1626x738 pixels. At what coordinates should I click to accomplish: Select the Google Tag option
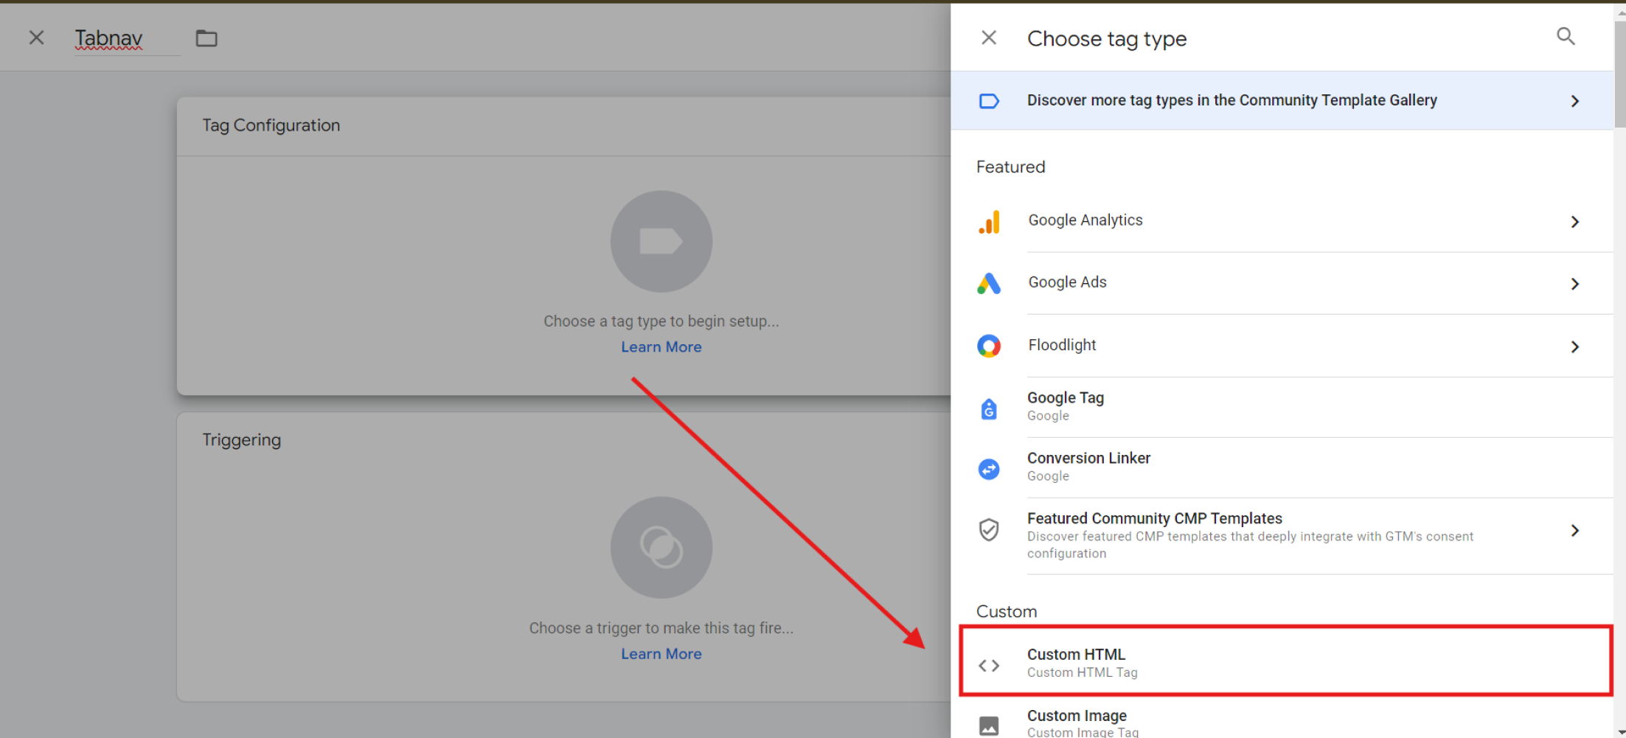(1066, 406)
